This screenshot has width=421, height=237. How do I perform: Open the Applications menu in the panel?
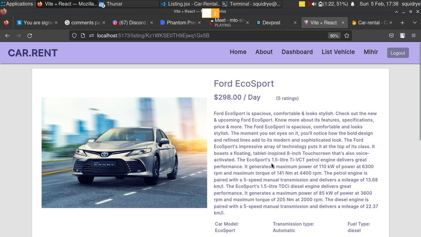(x=17, y=4)
